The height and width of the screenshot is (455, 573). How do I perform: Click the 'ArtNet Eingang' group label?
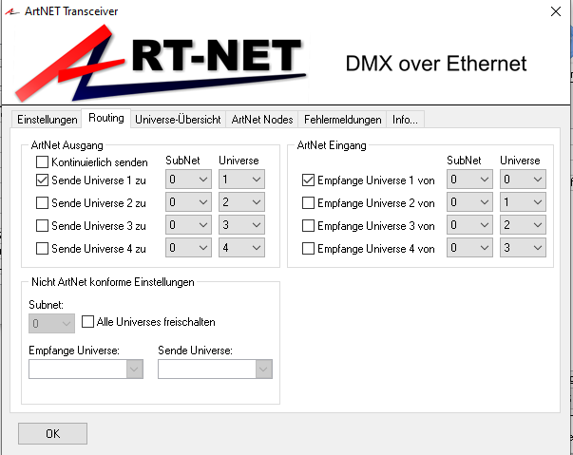tap(332, 145)
